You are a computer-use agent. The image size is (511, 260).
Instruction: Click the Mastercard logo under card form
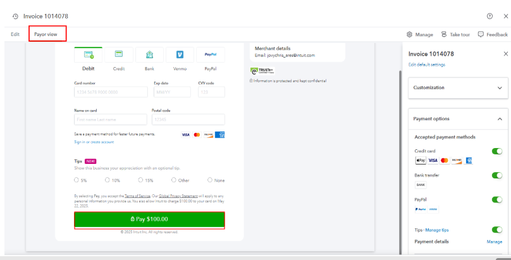point(197,135)
